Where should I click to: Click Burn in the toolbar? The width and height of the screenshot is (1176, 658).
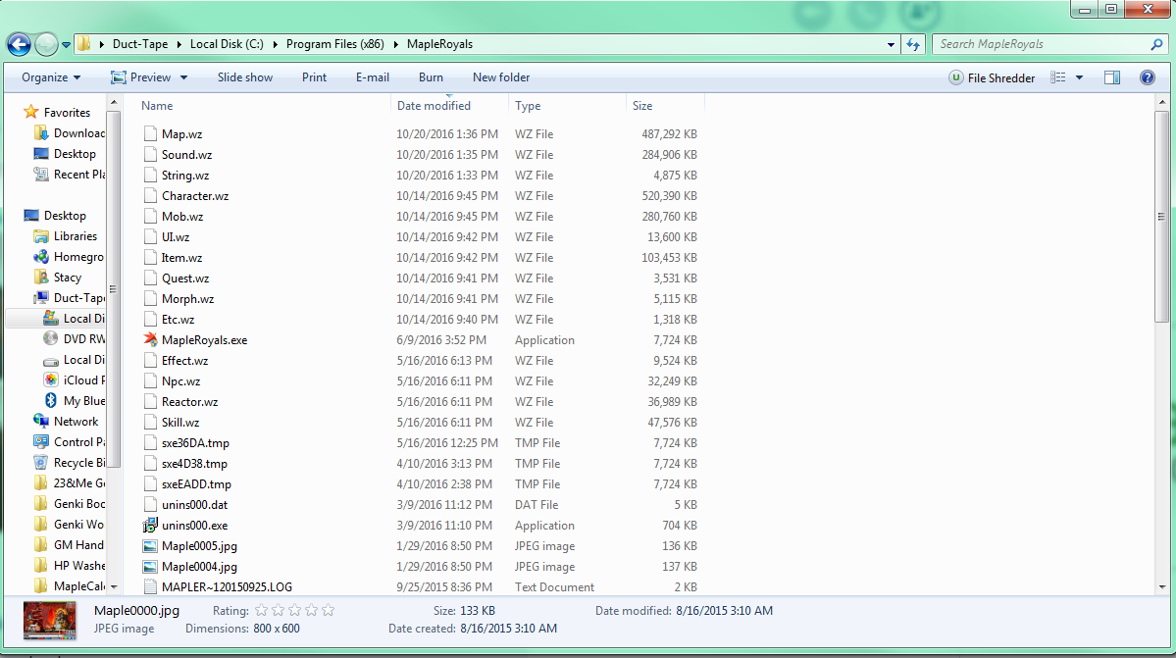(431, 77)
